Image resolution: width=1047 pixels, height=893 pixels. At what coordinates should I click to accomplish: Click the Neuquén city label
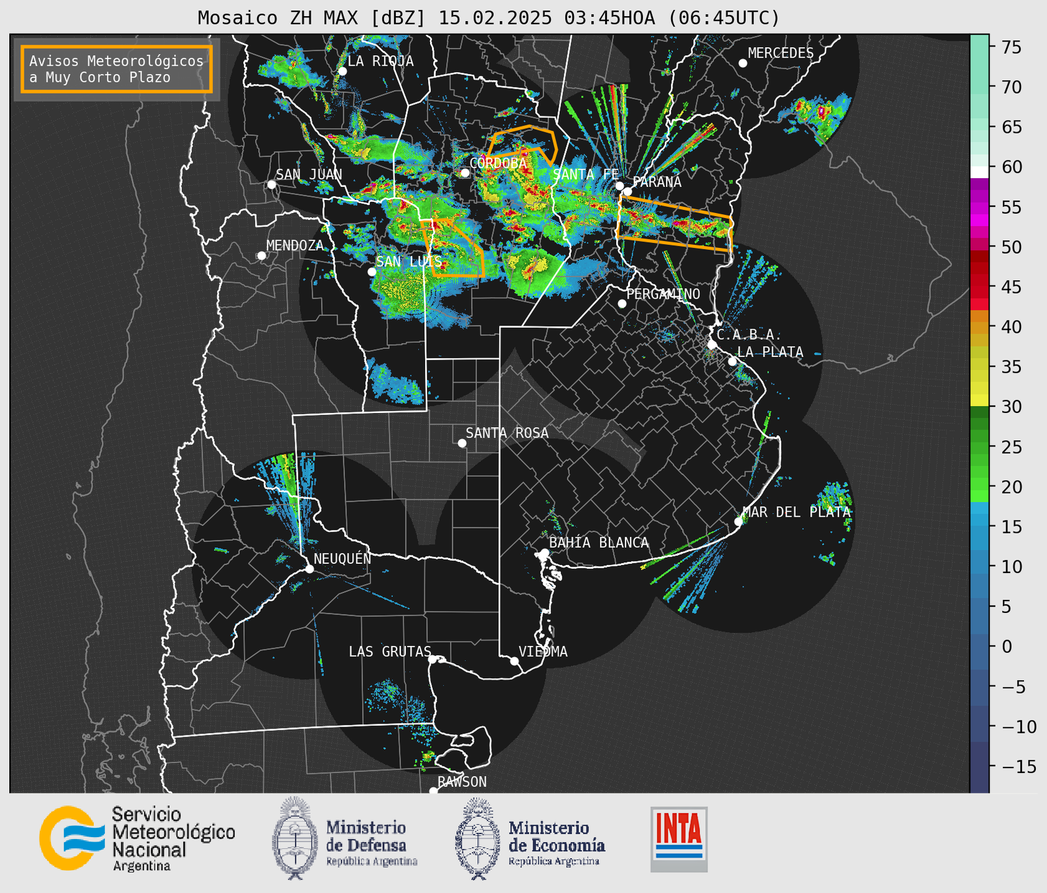coord(342,558)
